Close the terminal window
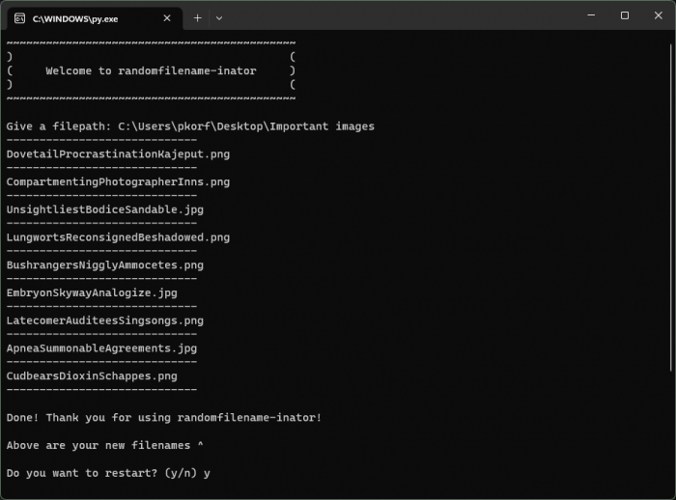 (x=658, y=15)
